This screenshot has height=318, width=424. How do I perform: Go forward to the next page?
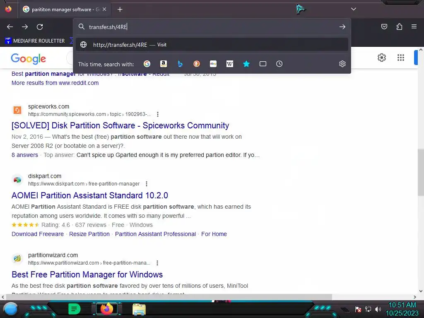(x=25, y=27)
